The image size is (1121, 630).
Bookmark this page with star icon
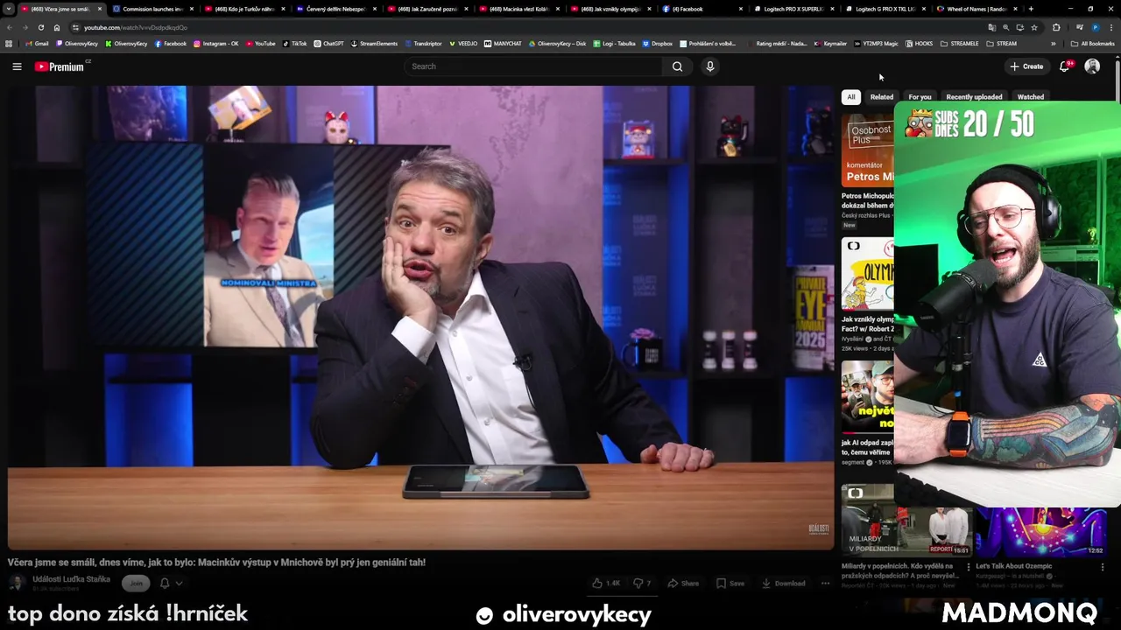[1034, 27]
